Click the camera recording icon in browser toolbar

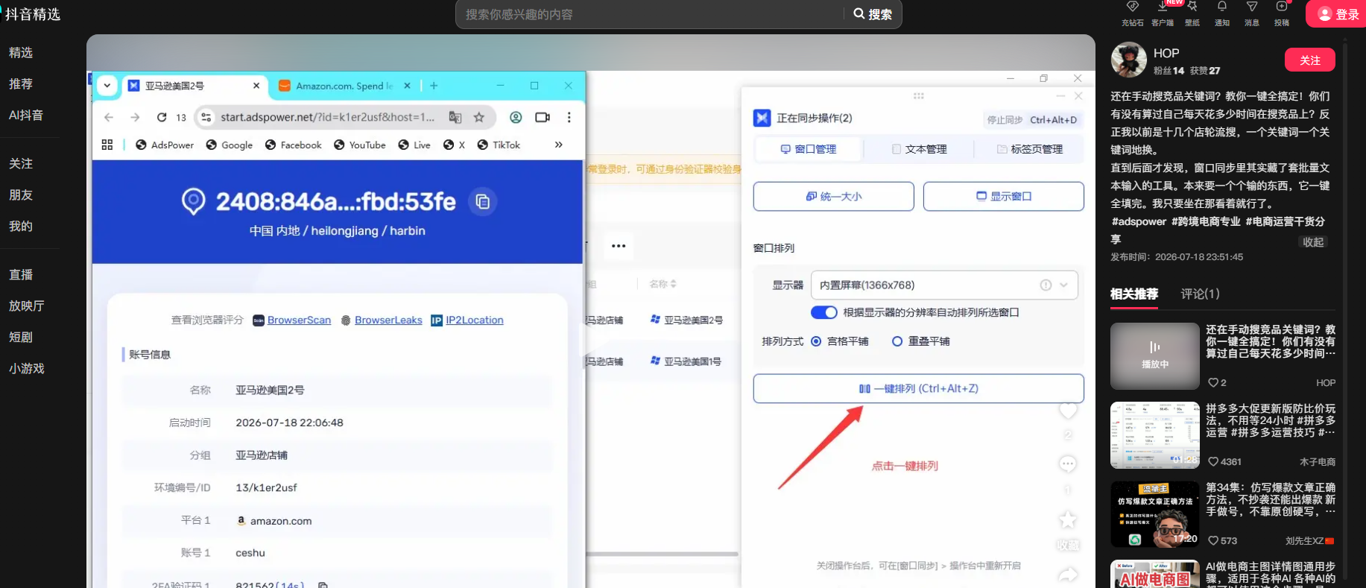point(543,117)
